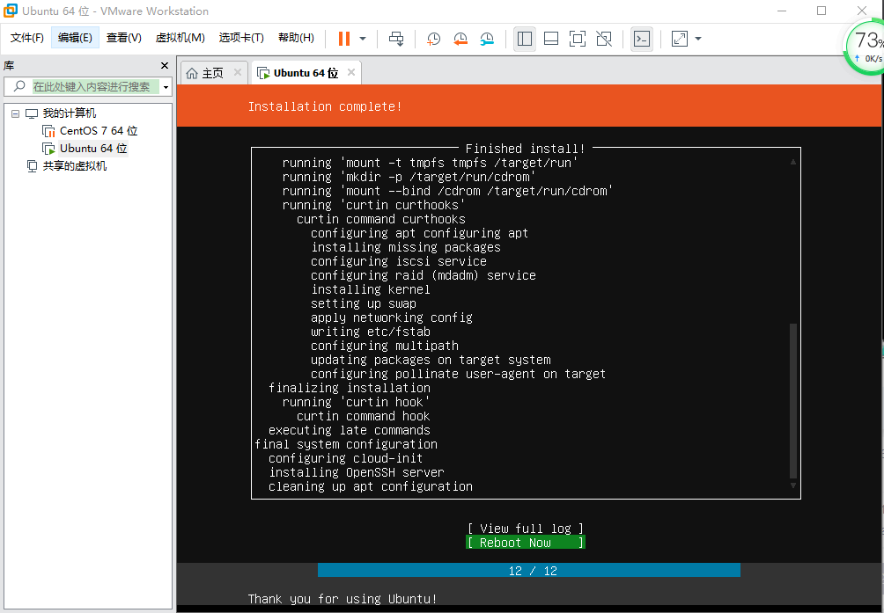
Task: Click the stretch guest display icon
Action: pyautogui.click(x=680, y=39)
